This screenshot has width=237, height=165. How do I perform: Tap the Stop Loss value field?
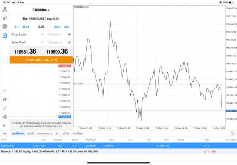[55, 34]
